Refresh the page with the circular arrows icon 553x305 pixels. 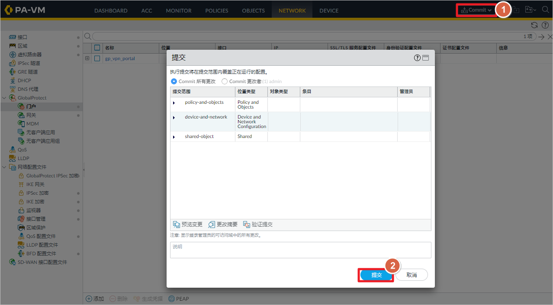[x=534, y=25]
